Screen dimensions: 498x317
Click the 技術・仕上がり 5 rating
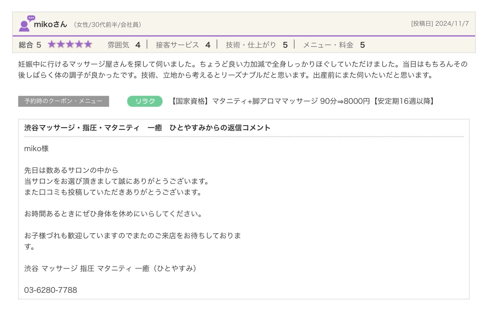click(257, 45)
